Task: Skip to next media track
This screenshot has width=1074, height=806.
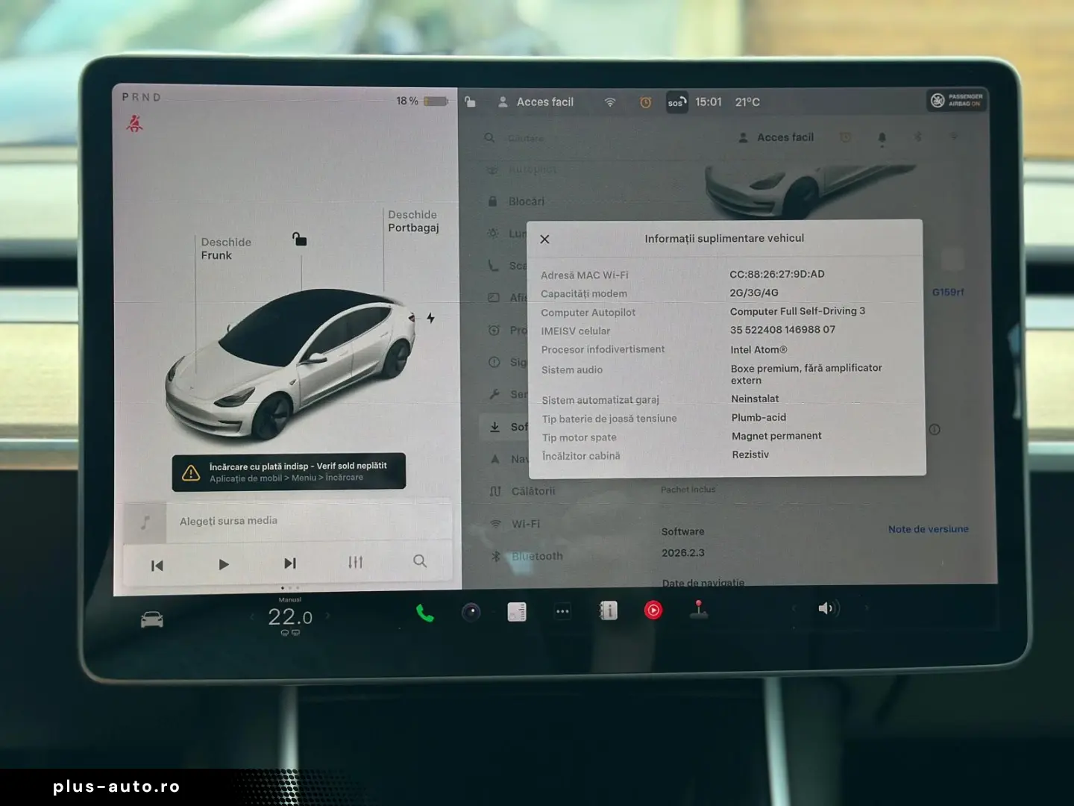Action: (x=290, y=563)
